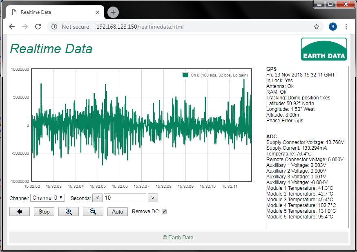Decrease seconds with left arrow button

tap(97, 198)
